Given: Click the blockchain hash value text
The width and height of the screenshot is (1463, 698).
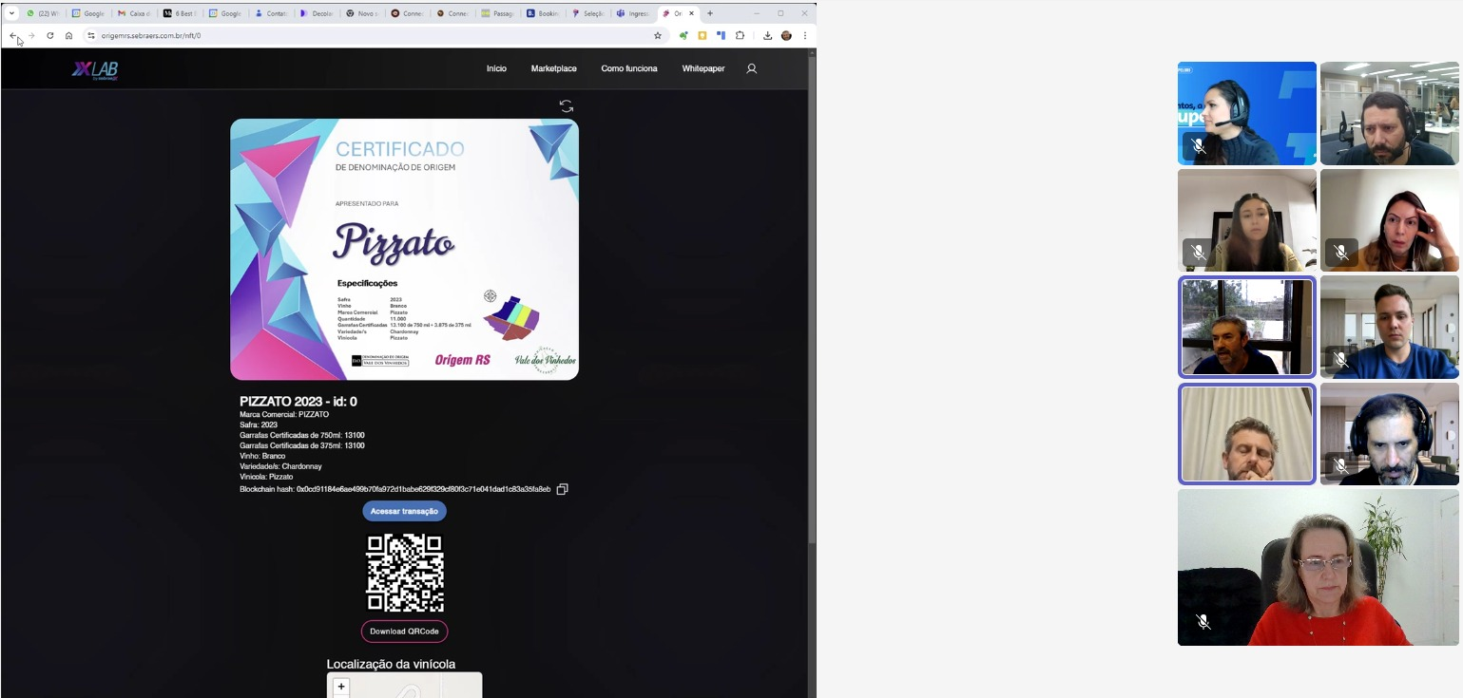Looking at the screenshot, I should pos(423,489).
